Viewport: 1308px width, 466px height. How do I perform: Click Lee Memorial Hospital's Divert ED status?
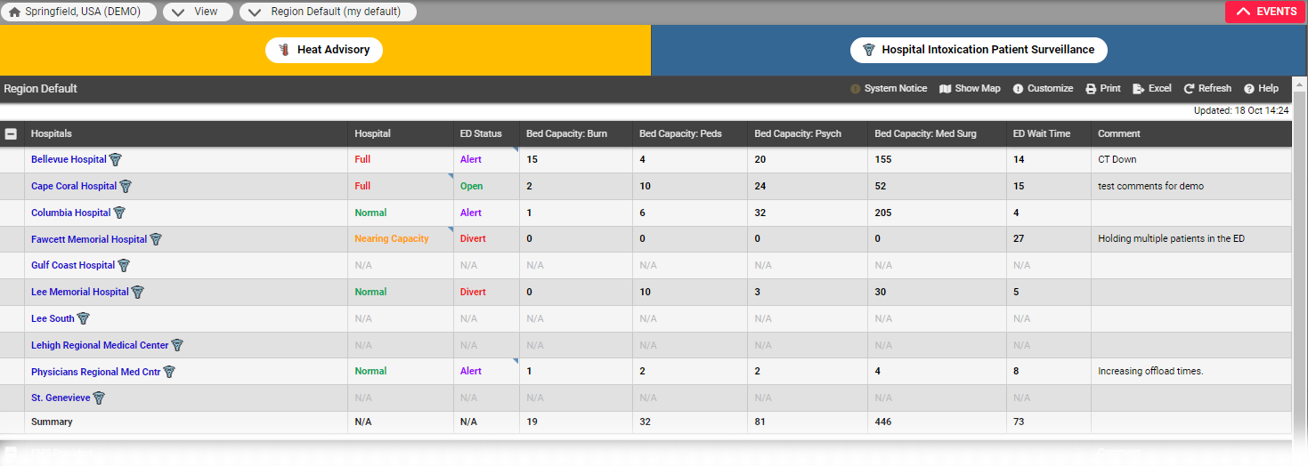pos(473,292)
